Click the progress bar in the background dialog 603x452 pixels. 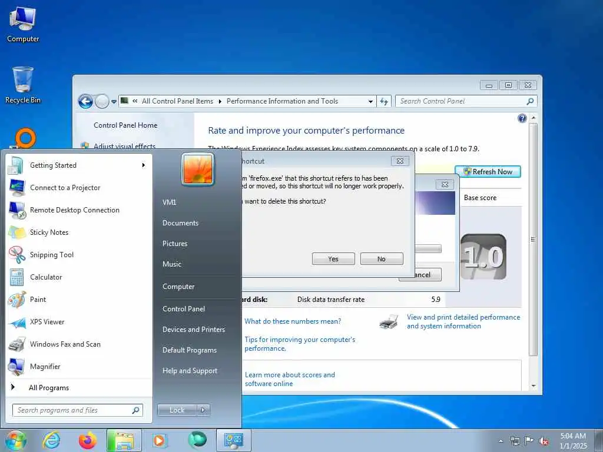[428, 249]
